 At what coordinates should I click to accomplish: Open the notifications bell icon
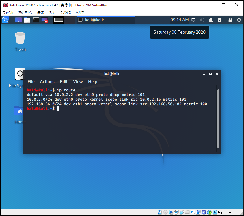pyautogui.click(x=211, y=20)
